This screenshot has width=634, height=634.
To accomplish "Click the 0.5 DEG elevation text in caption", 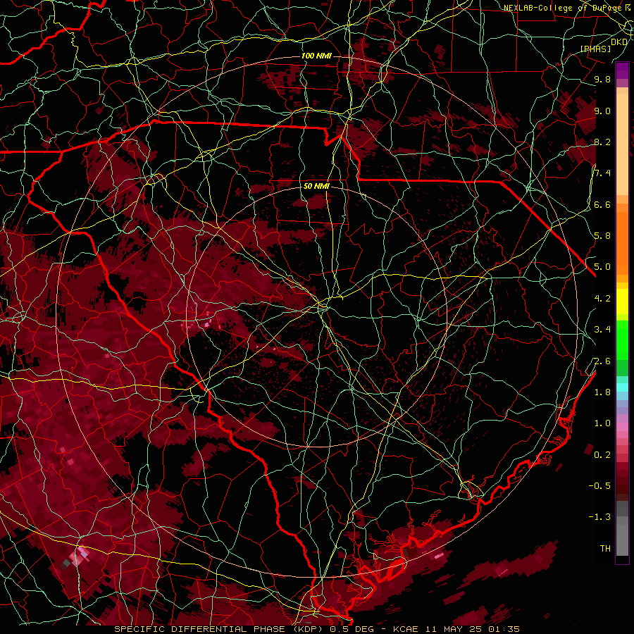I will (x=353, y=629).
